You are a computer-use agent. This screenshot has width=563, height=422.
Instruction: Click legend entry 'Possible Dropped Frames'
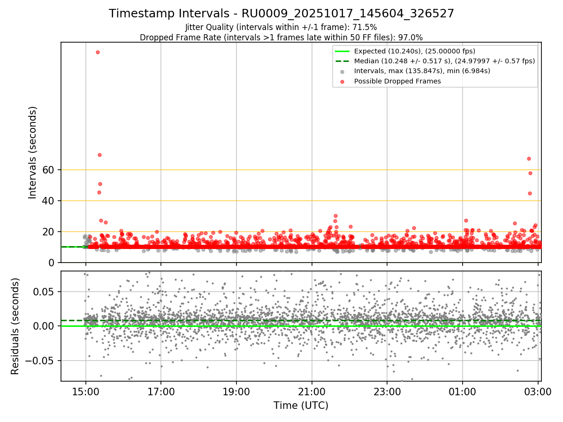tap(397, 81)
